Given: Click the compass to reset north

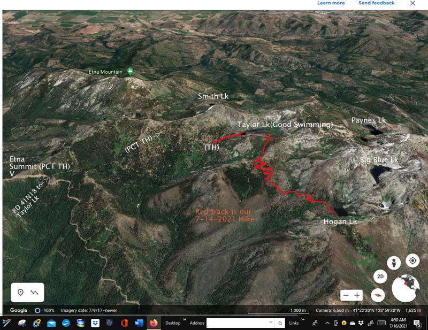Looking at the screenshot, I should [378, 295].
